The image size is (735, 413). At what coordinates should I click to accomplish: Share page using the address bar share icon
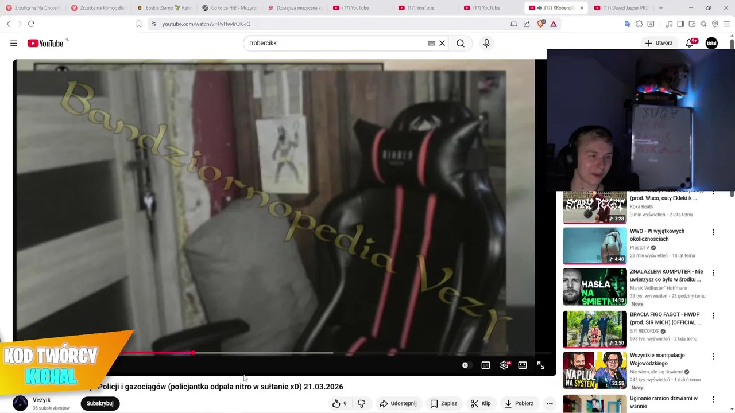[527, 24]
